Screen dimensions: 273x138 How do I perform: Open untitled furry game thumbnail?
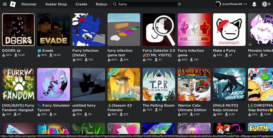pyautogui.click(x=89, y=85)
